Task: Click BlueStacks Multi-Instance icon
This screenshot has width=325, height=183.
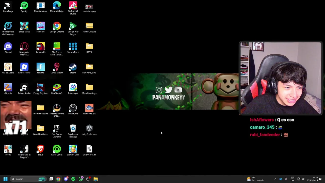Action: coord(57,49)
